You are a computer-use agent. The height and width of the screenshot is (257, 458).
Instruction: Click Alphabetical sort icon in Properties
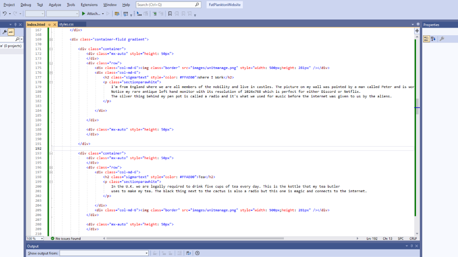(x=433, y=39)
